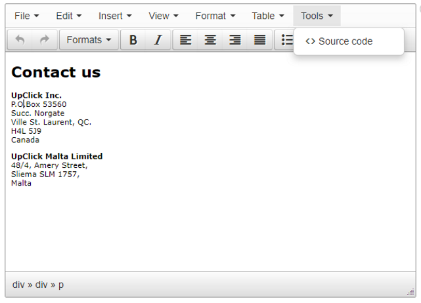The image size is (421, 303).
Task: Collapse the Tools menu
Action: (x=317, y=16)
